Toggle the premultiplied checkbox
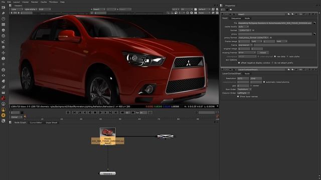Viewport: 321px width, 180px height. click(259, 56)
